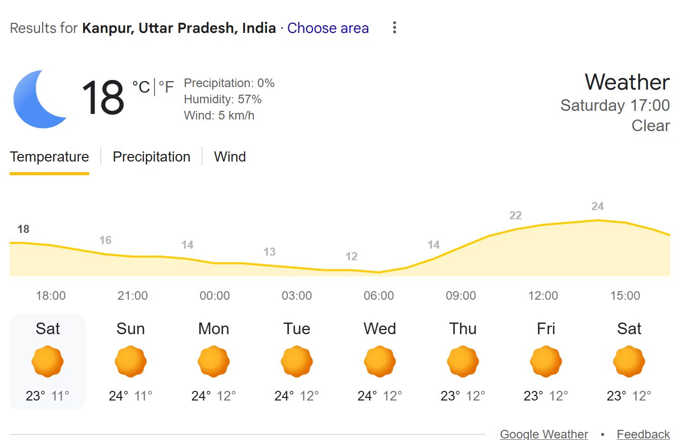Select the 21:00 time on the hourly chart
The width and height of the screenshot is (696, 440).
coord(133,296)
